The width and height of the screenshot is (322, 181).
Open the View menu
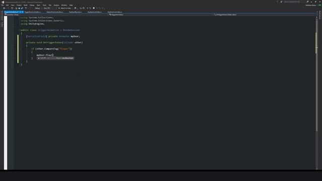(x=13, y=5)
